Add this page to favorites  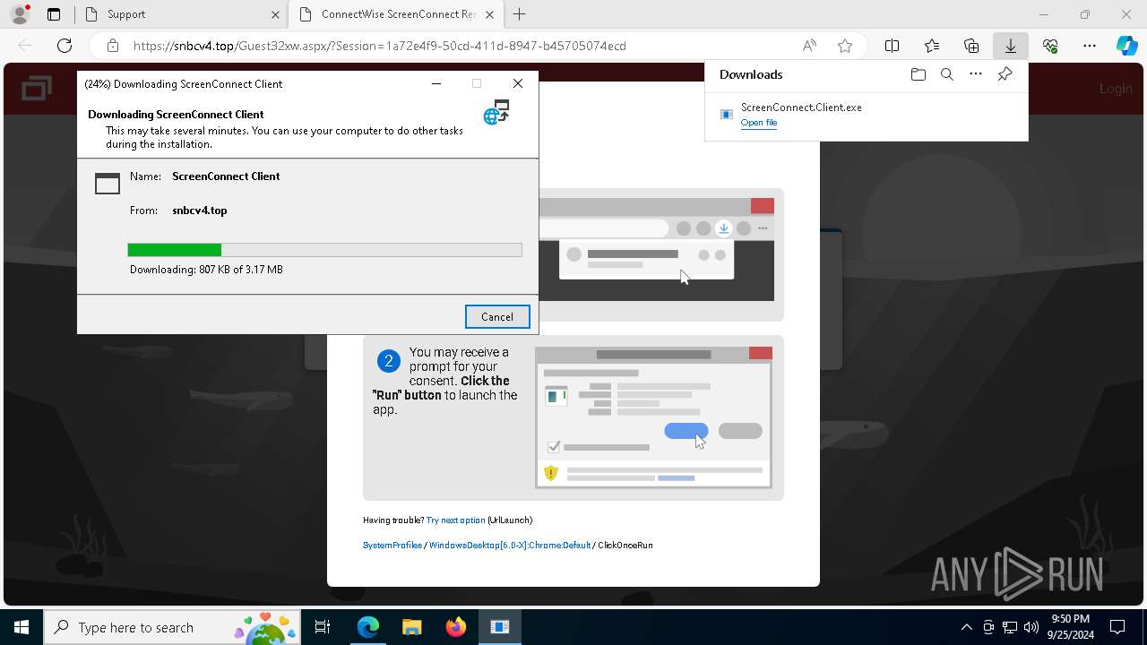(x=844, y=46)
